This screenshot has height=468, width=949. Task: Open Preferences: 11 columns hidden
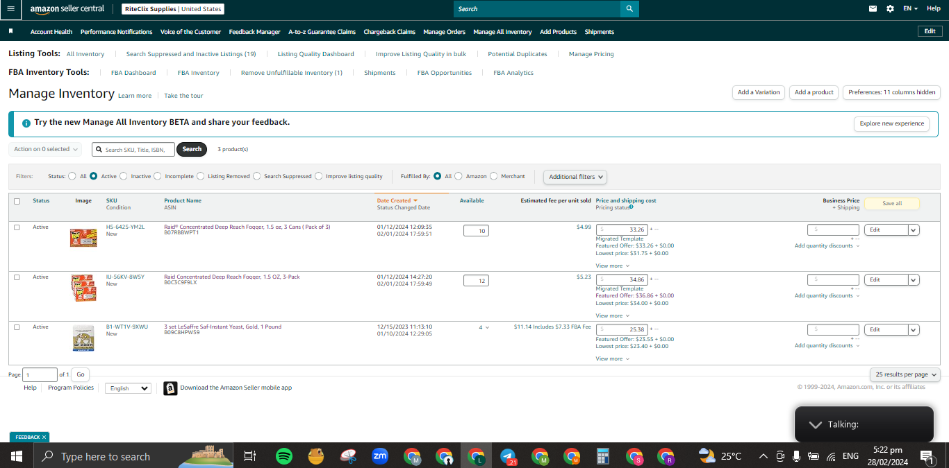[891, 92]
